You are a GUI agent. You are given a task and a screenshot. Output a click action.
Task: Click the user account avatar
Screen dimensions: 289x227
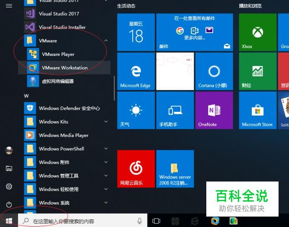9,150
